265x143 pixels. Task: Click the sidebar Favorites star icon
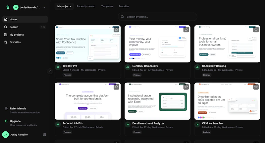(x=6, y=42)
